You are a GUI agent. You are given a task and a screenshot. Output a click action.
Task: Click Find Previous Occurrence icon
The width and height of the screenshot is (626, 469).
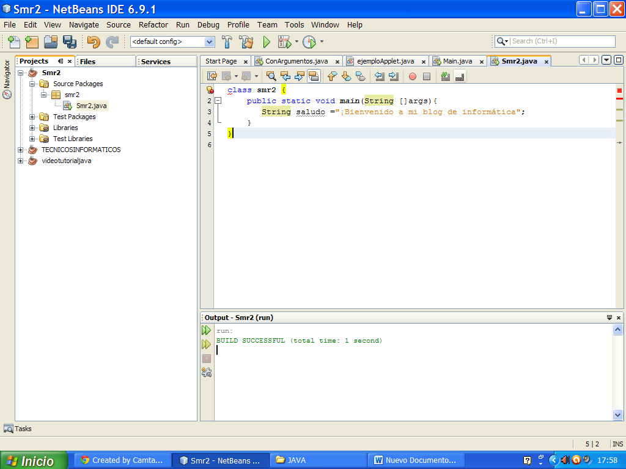click(x=285, y=76)
